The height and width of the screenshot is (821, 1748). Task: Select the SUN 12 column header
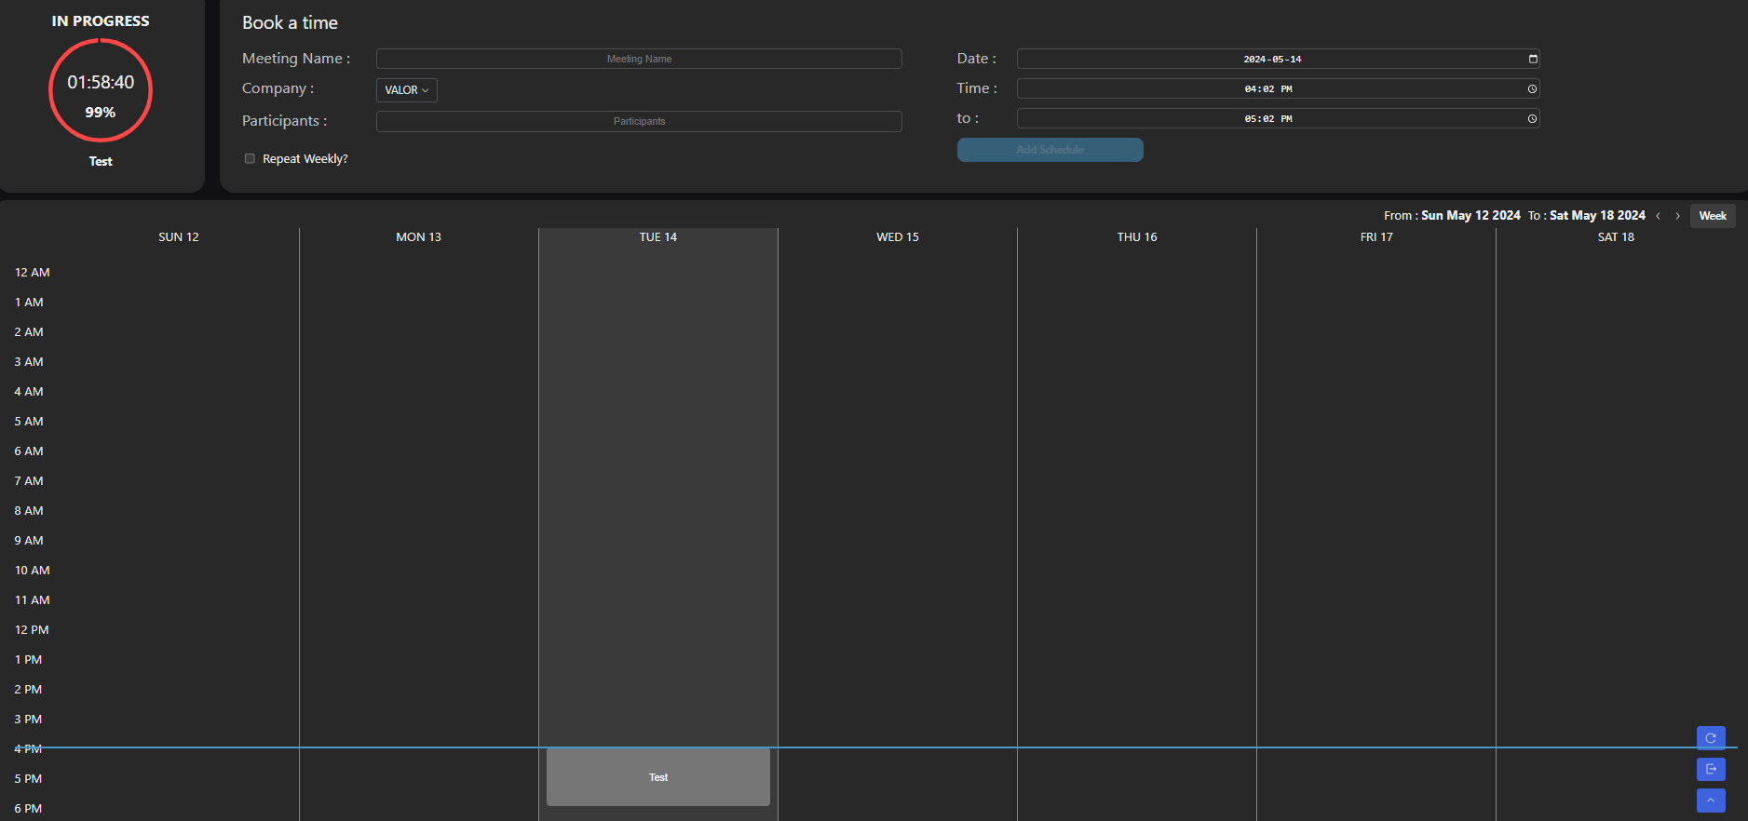click(179, 237)
